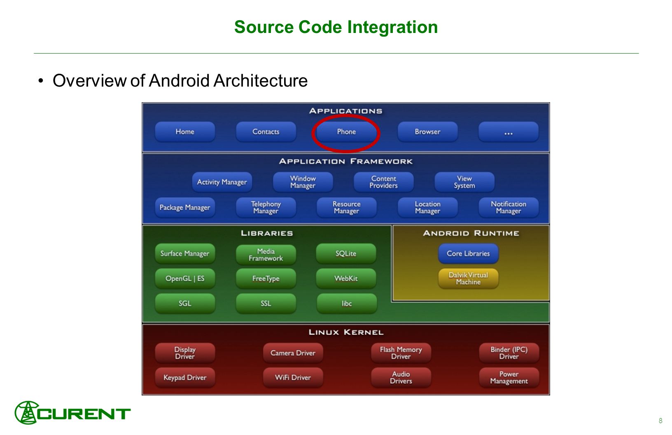Select the SGL library block
Screen dimensions: 672x435
(x=185, y=304)
